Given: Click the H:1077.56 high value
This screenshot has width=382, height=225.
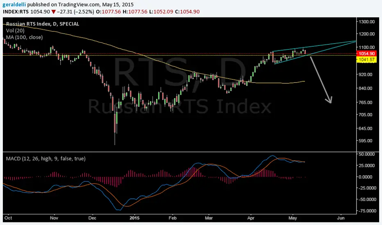Looking at the screenshot, I should tap(135, 12).
